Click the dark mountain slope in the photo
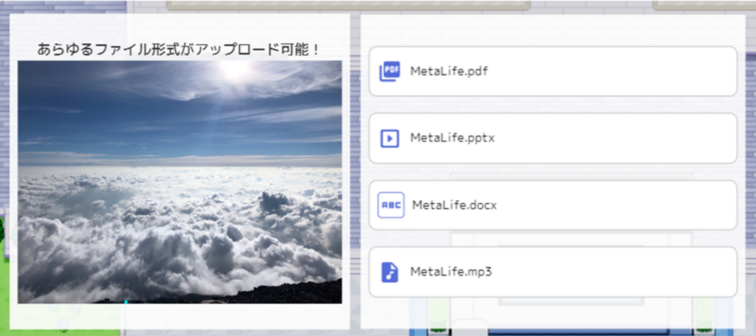The width and height of the screenshot is (756, 336). (295, 293)
